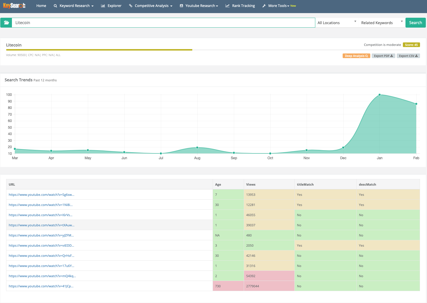Click the NA age cell
427x303 pixels.
click(228, 235)
